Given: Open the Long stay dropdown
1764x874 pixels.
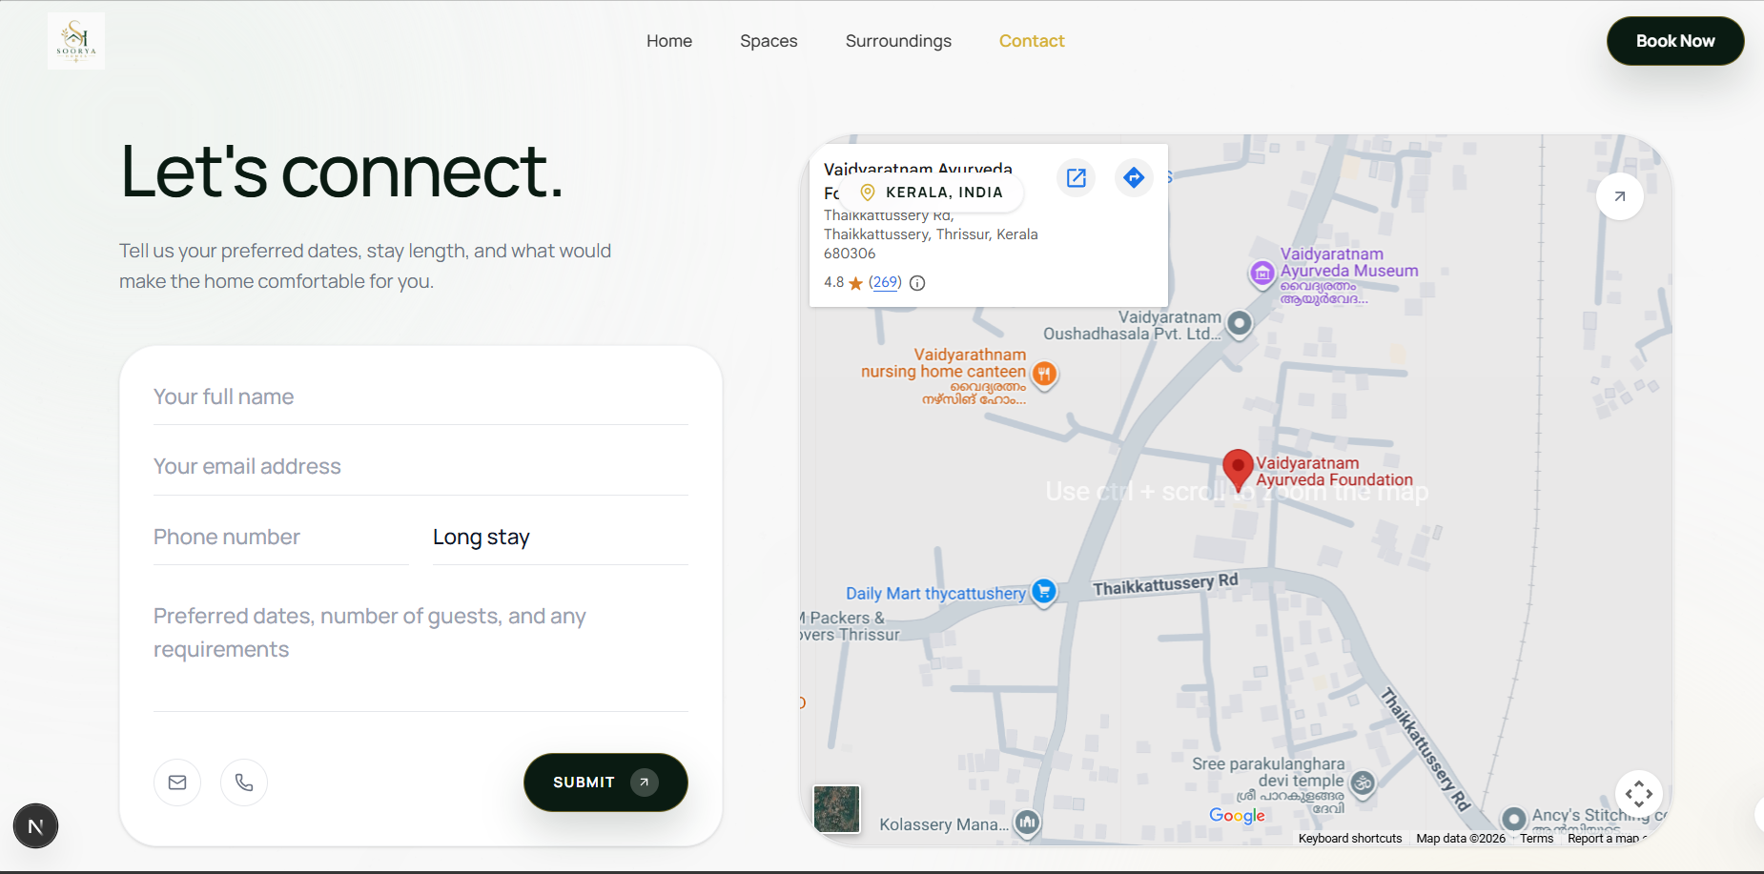Looking at the screenshot, I should pos(561,537).
